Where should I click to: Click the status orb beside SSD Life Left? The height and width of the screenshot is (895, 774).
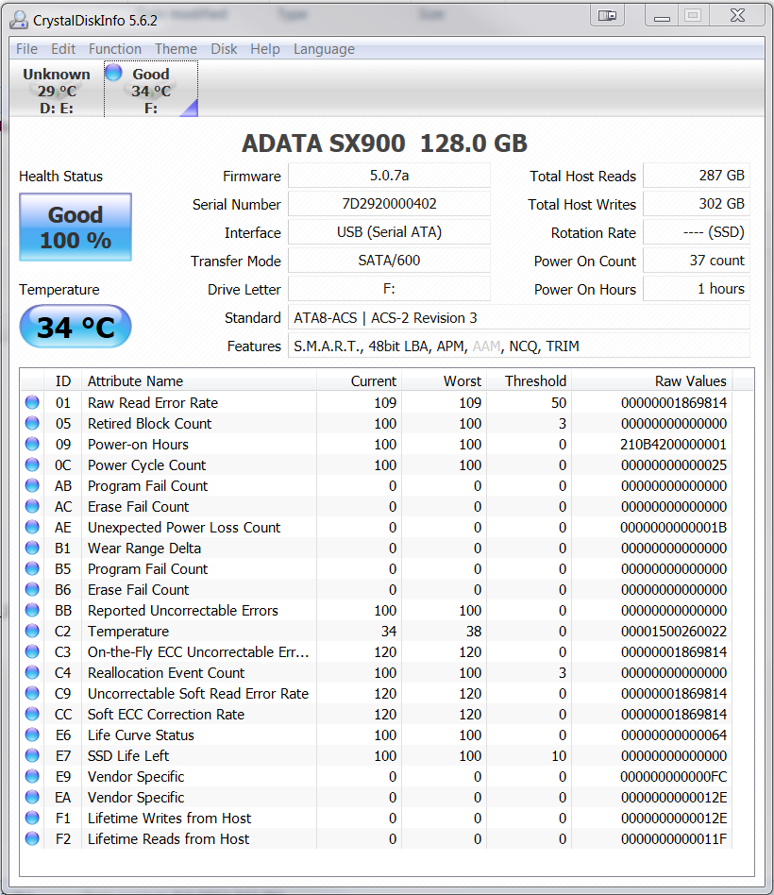click(x=32, y=756)
